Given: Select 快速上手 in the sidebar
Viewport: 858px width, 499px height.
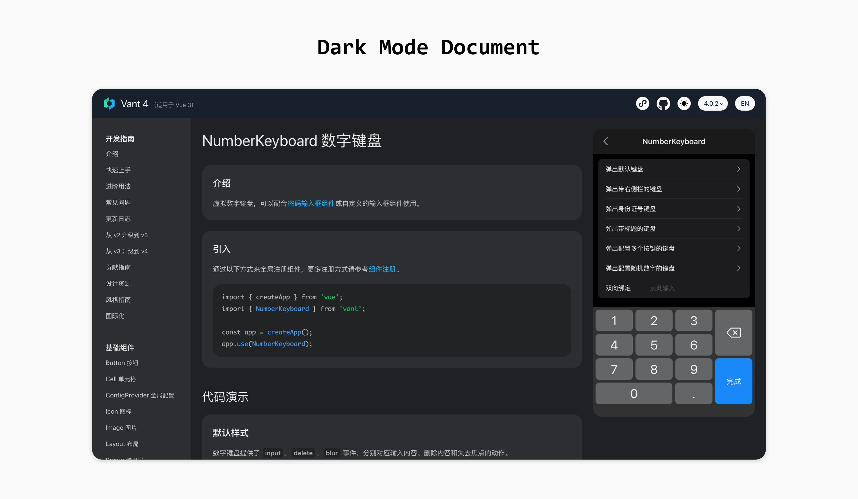Looking at the screenshot, I should [118, 170].
